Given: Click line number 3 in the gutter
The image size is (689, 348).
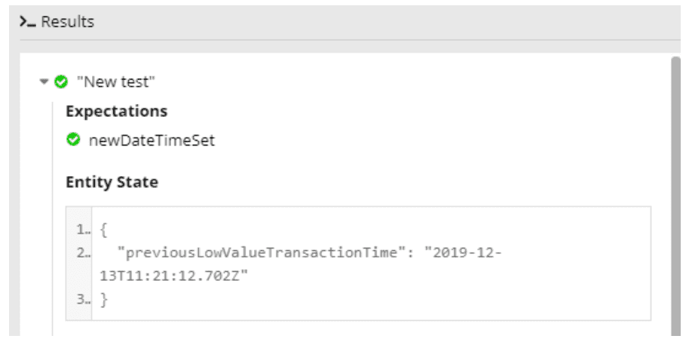Looking at the screenshot, I should [83, 299].
